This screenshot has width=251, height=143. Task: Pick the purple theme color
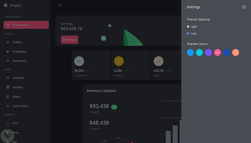(x=208, y=52)
